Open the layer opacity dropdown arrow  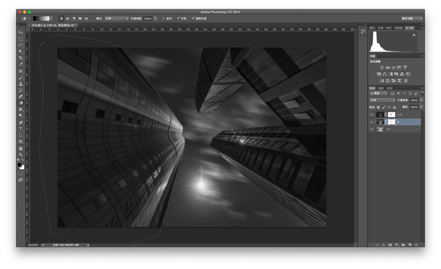[421, 100]
